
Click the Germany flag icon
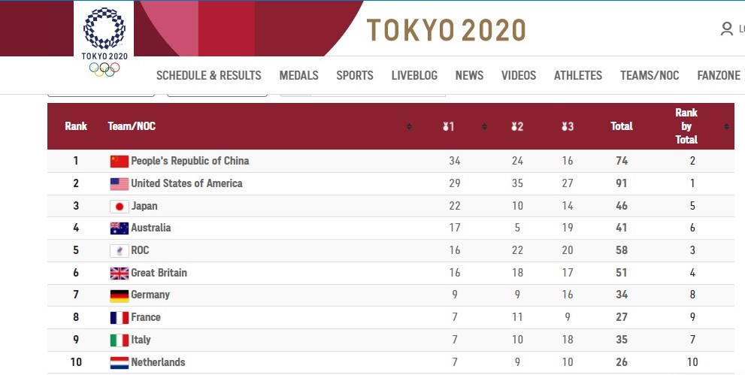coord(120,295)
